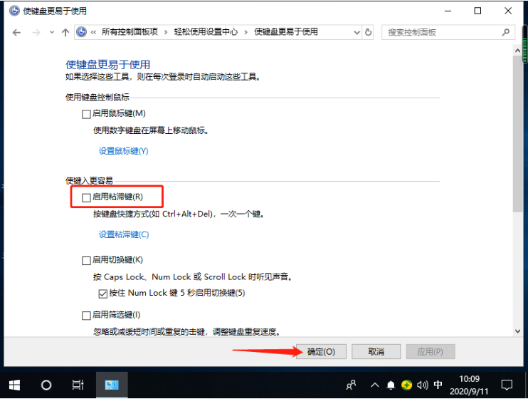Click 使用键盘控制鼠标 section label
Screen dimensions: 528x399
[x=97, y=97]
